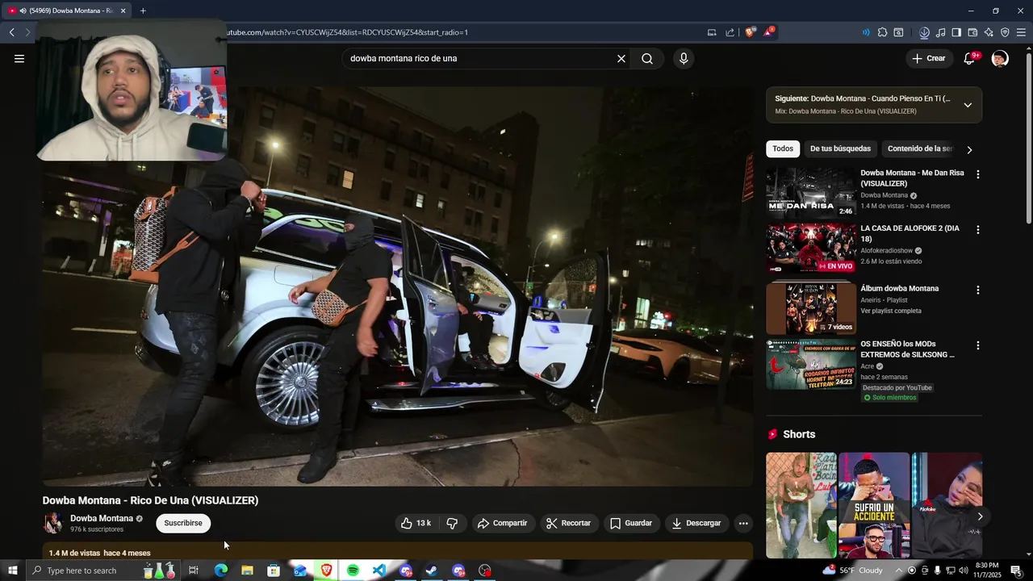This screenshot has height=581, width=1033.
Task: Open browser downloads icon
Action: point(924,32)
